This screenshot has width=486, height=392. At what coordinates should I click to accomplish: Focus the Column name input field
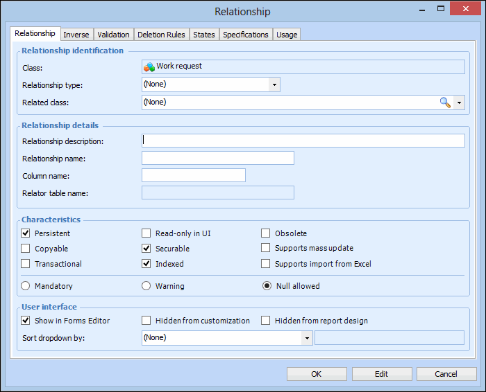(x=193, y=175)
